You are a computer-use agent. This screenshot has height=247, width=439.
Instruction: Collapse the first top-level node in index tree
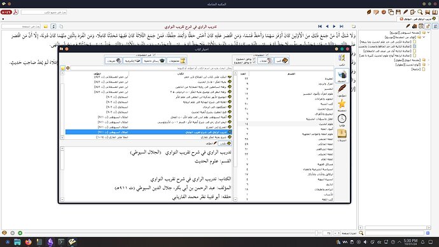[428, 32]
